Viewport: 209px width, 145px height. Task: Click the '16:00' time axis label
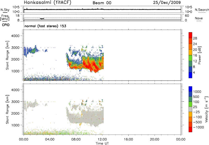[x=128, y=140]
